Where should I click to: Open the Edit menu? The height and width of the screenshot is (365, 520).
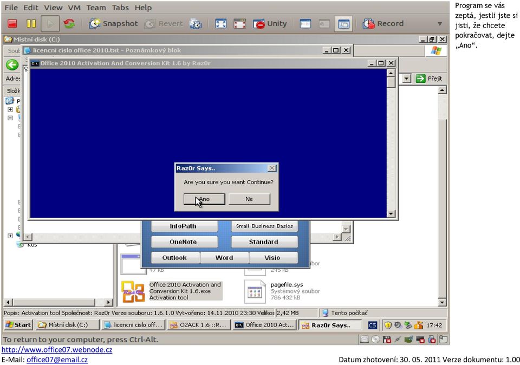(x=31, y=8)
